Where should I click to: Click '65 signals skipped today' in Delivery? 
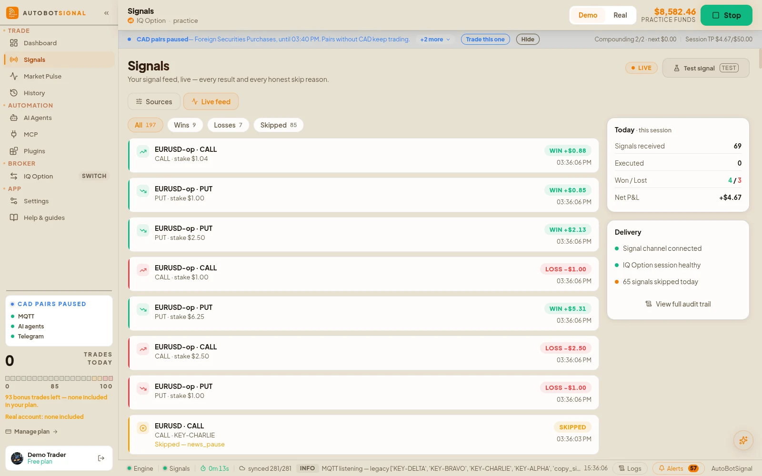[x=661, y=282]
